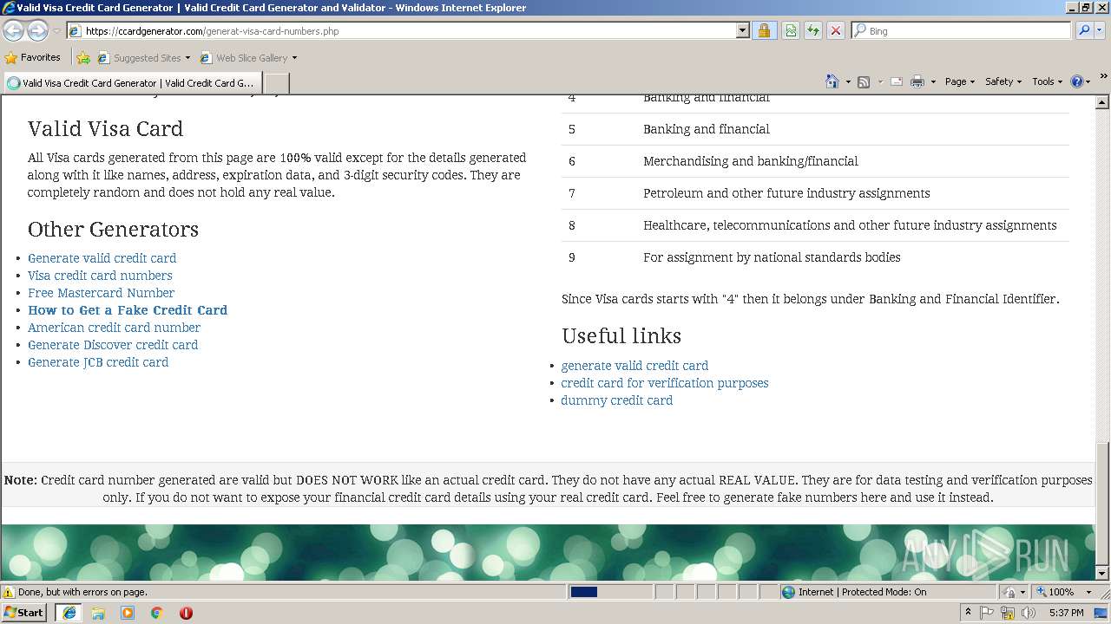Run search using the magnifier icon

pyautogui.click(x=1084, y=30)
